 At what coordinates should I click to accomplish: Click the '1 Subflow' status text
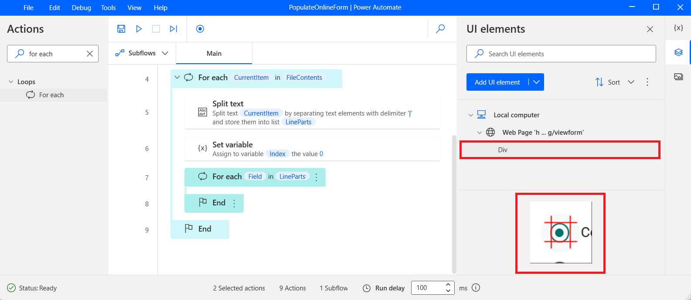pos(334,288)
